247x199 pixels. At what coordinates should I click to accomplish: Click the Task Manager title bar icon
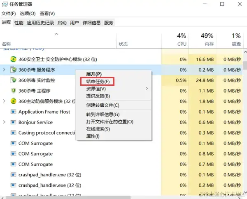click(5, 4)
